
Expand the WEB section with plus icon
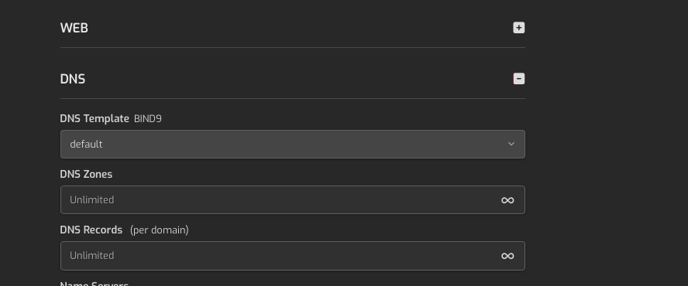pyautogui.click(x=518, y=28)
